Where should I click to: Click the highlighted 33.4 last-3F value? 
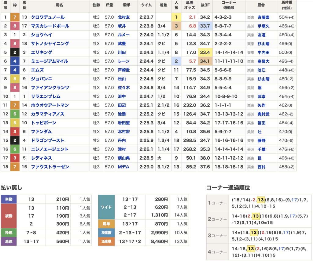point(205,53)
